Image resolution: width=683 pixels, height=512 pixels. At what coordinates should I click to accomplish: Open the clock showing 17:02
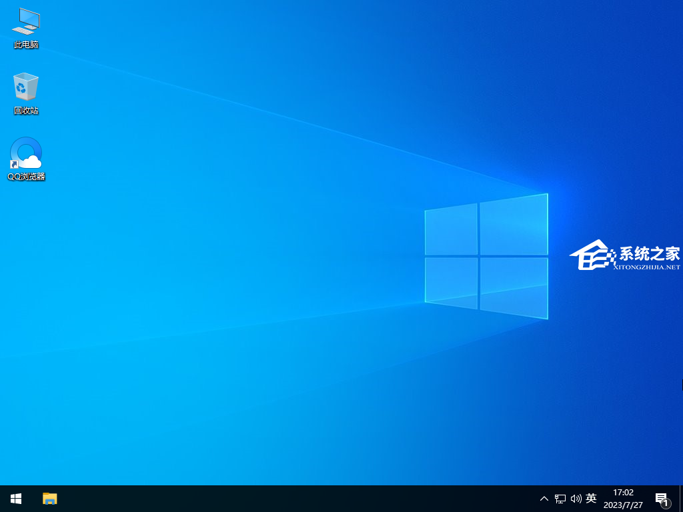[623, 493]
